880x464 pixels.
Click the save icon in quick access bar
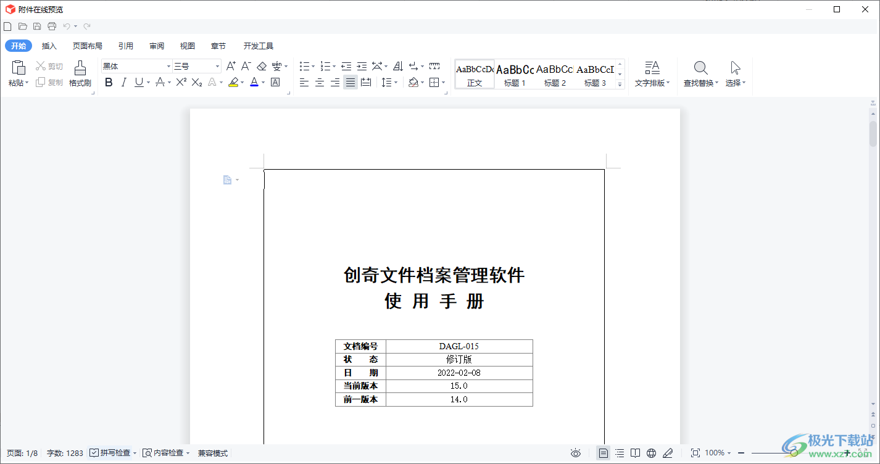tap(37, 26)
